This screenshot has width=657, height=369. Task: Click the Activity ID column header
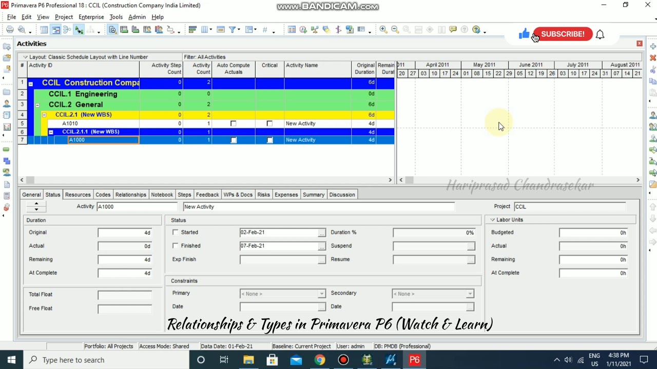pyautogui.click(x=83, y=69)
